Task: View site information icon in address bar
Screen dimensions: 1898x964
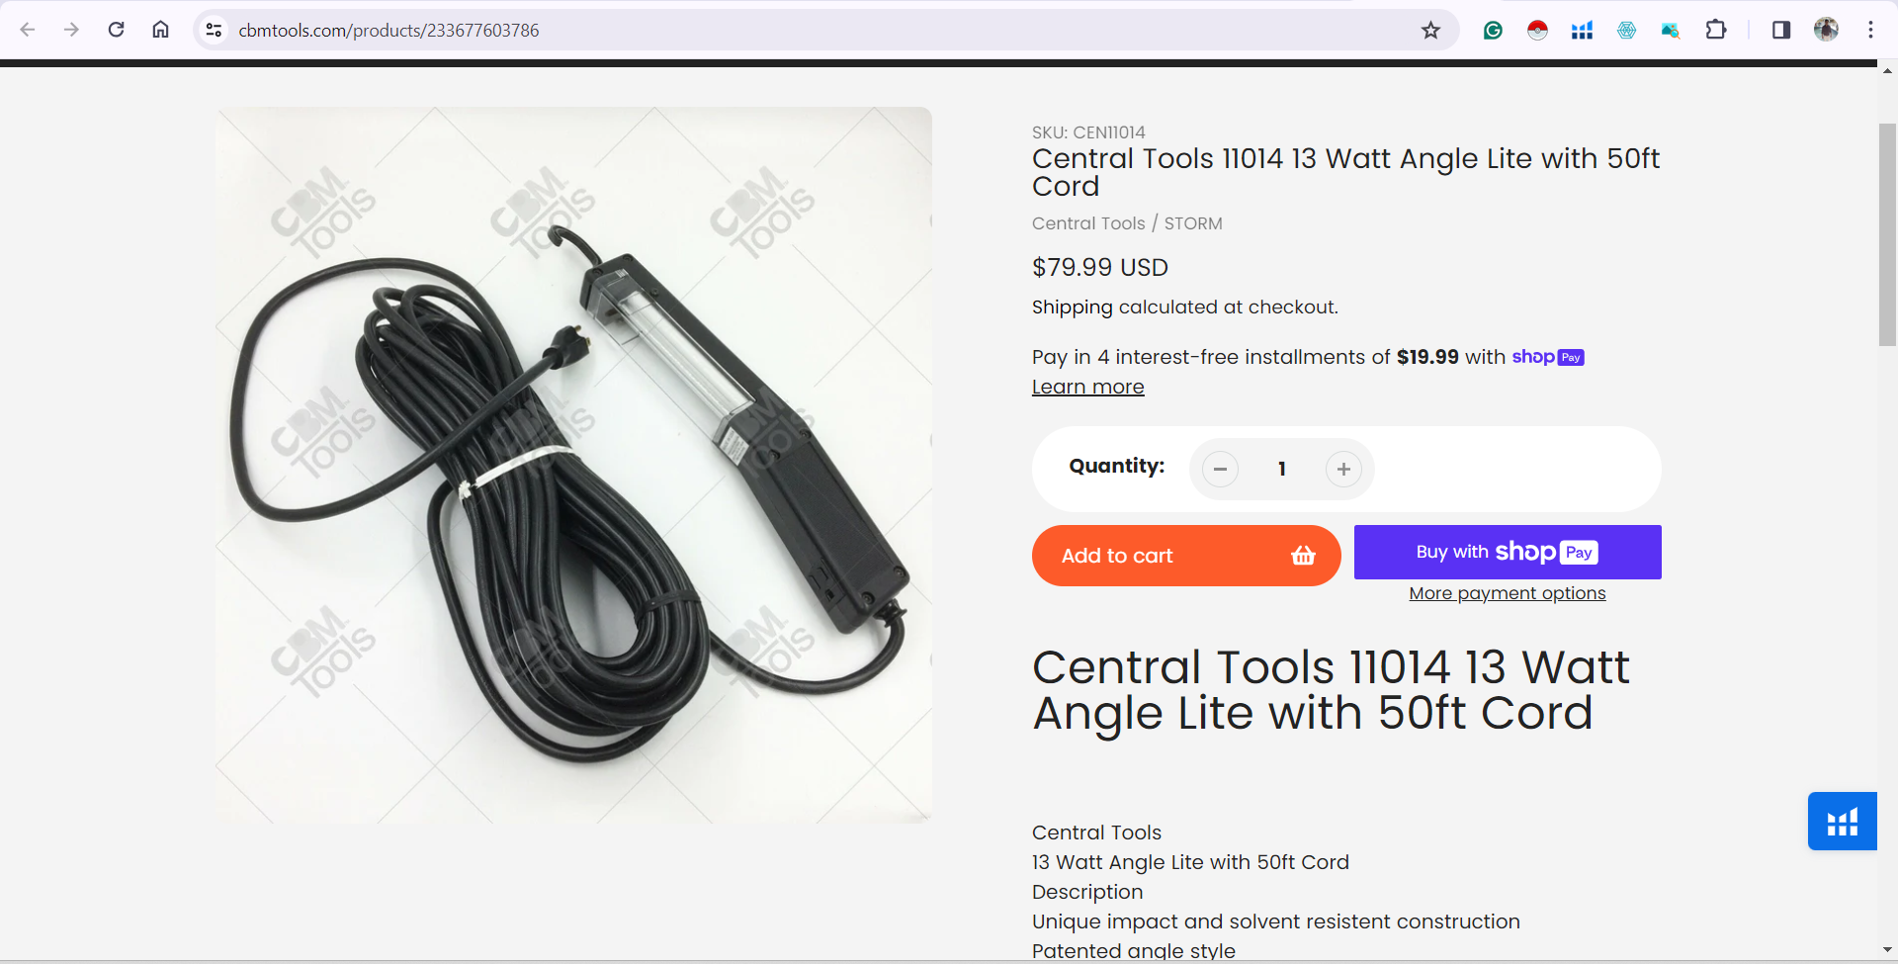Action: click(x=214, y=30)
